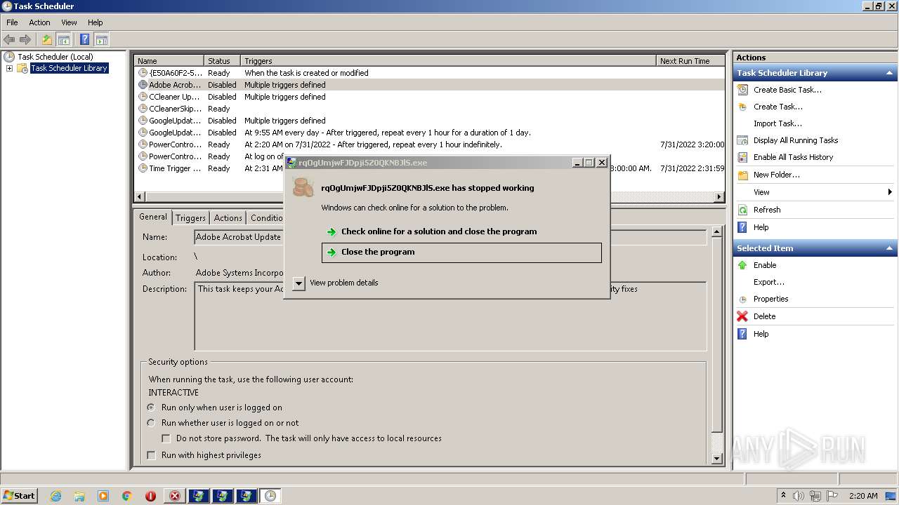Open the Help menu

pyautogui.click(x=95, y=22)
